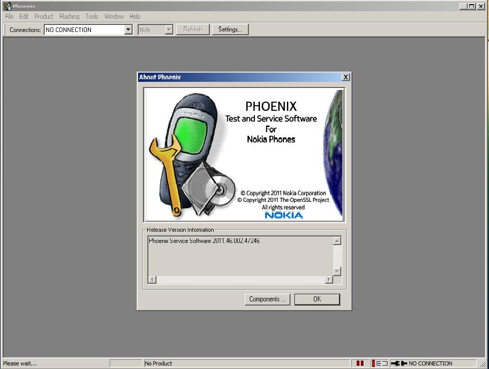Click the blue-striped box icon in the status bar
489x369 pixels.
pos(379,363)
